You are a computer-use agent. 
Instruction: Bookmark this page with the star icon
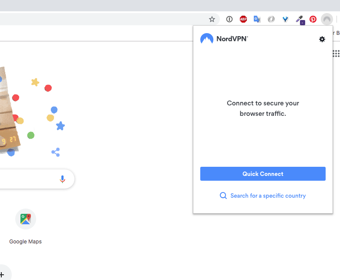(212, 19)
